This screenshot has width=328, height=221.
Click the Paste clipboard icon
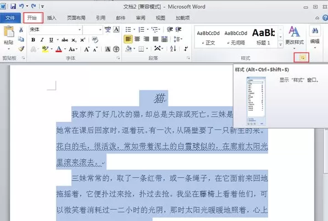coord(9,32)
